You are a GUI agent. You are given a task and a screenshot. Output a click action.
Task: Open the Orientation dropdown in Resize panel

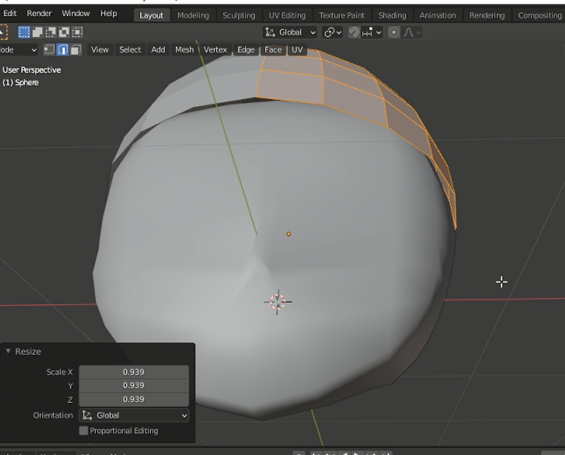click(133, 415)
